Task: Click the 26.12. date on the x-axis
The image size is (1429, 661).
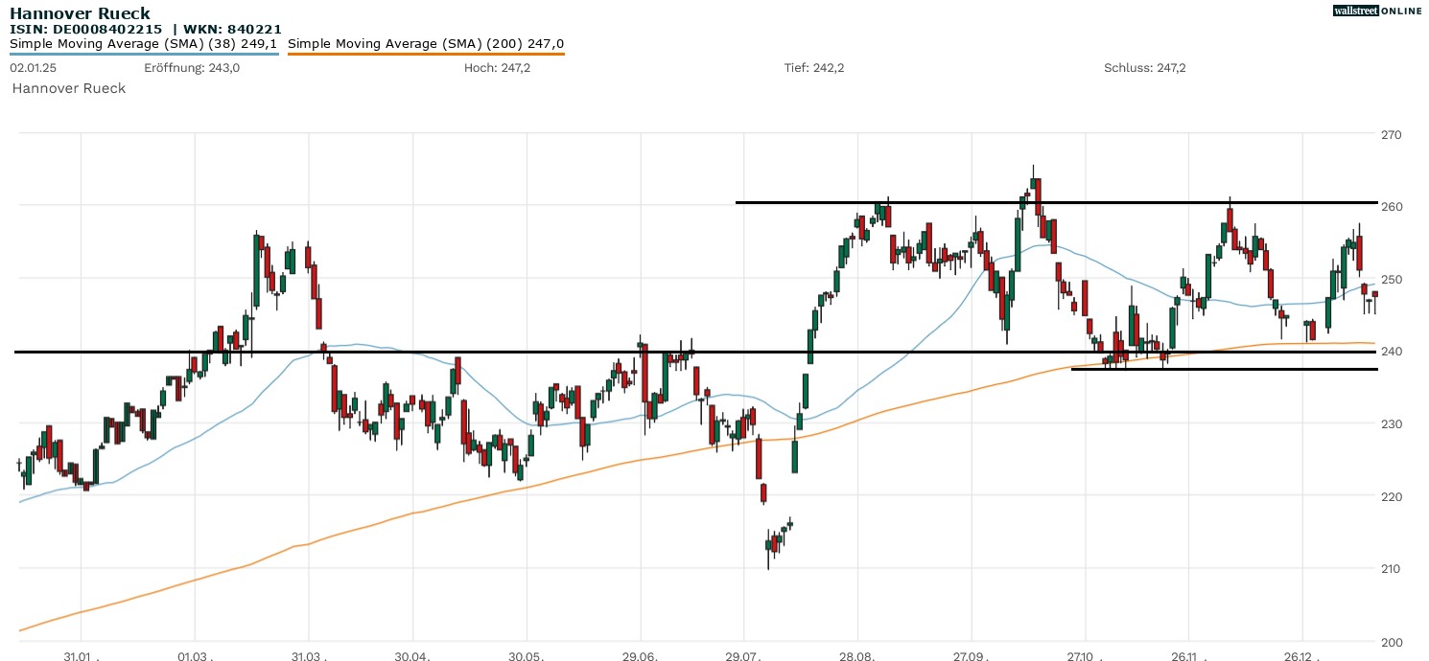Action: tap(1304, 657)
